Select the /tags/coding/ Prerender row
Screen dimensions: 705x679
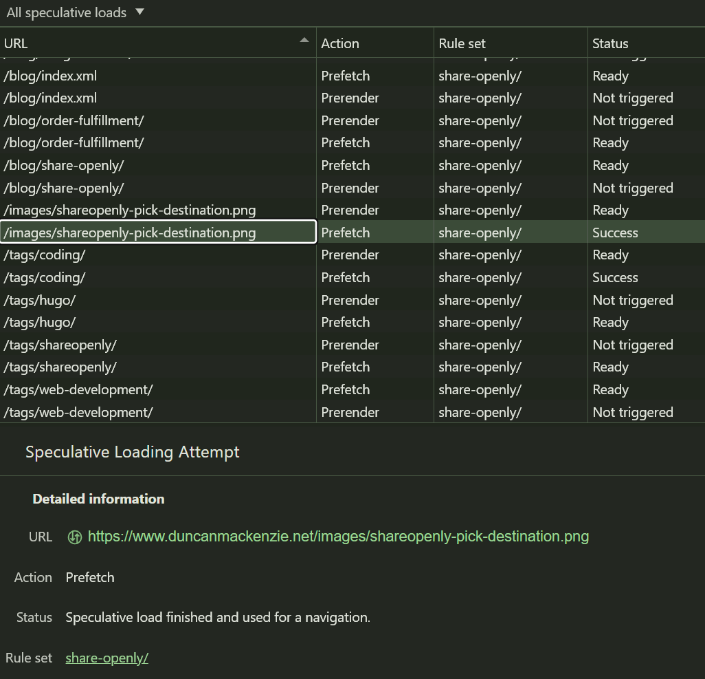(x=158, y=255)
